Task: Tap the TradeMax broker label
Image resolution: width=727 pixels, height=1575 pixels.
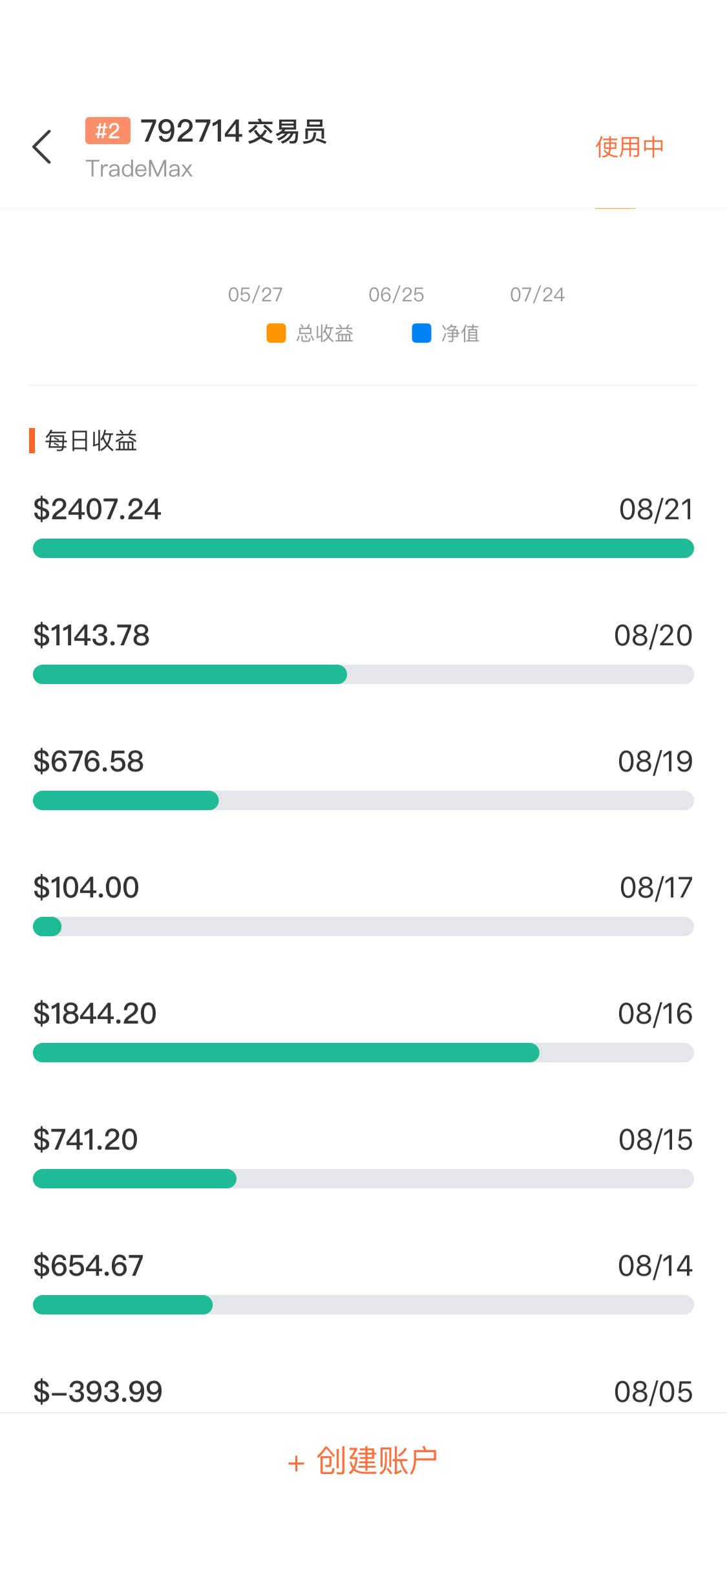Action: [x=139, y=169]
